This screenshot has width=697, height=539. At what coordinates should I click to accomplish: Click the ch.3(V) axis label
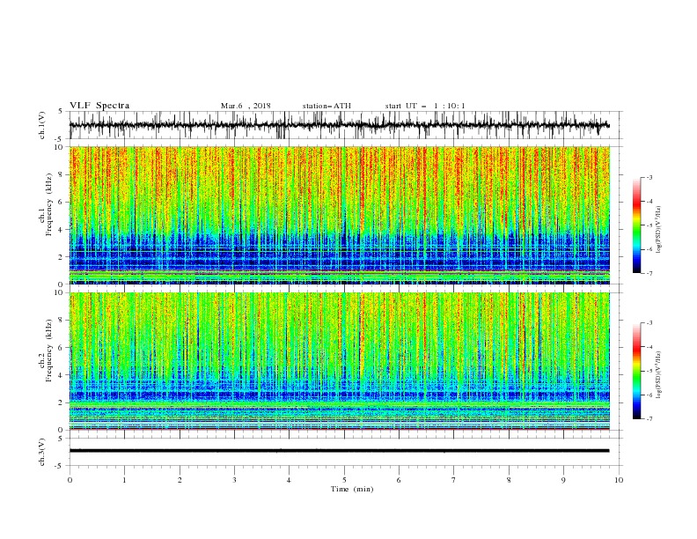tap(42, 452)
